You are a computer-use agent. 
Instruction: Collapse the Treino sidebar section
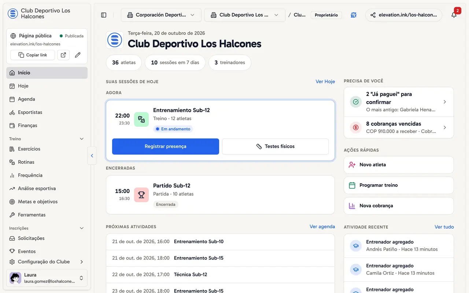pos(82,139)
